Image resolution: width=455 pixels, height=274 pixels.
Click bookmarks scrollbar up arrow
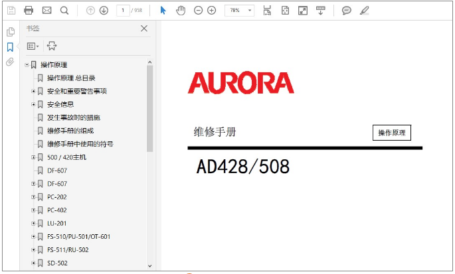[x=149, y=62]
